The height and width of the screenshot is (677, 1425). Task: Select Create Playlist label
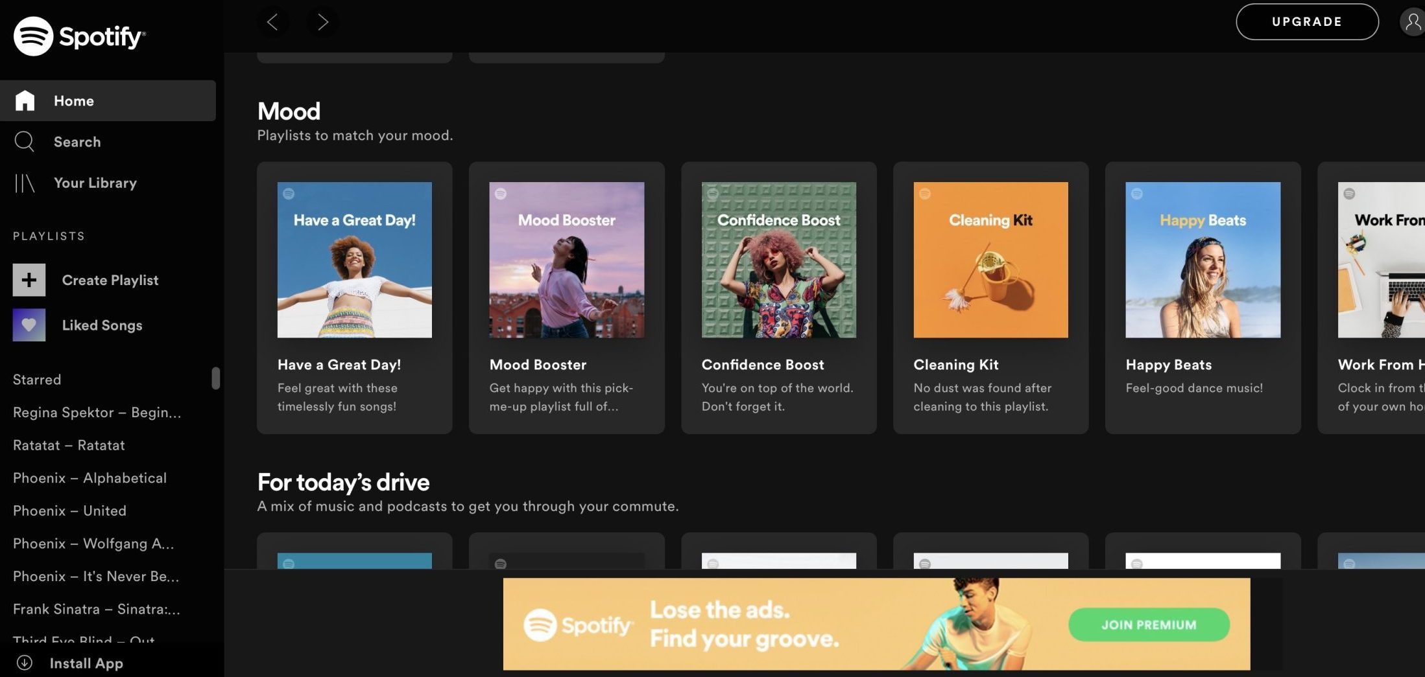110,280
